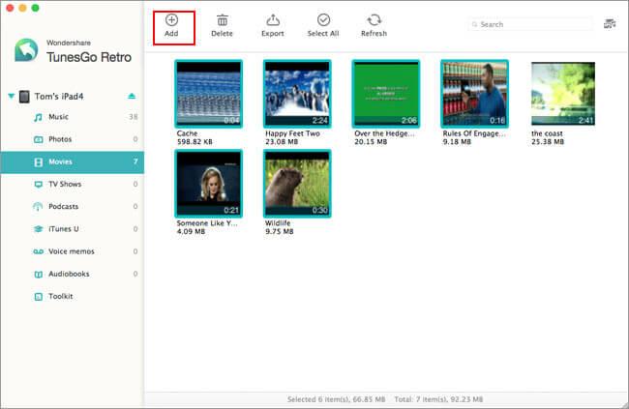
Task: Click the "Wildlife" title text
Action: pyautogui.click(x=278, y=223)
